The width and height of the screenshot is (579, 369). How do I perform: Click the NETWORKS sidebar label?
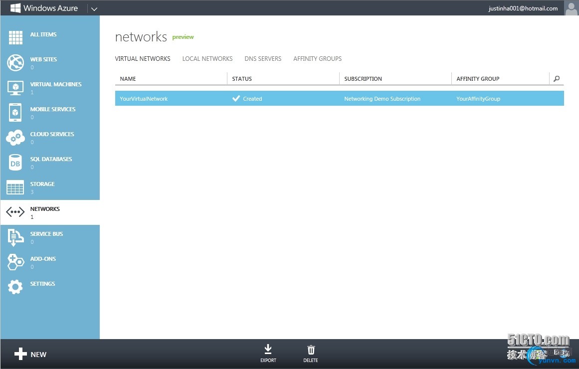pos(45,209)
